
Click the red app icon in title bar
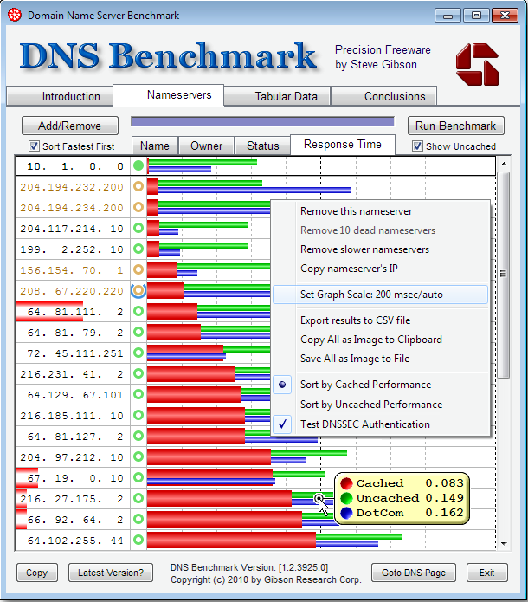point(15,15)
